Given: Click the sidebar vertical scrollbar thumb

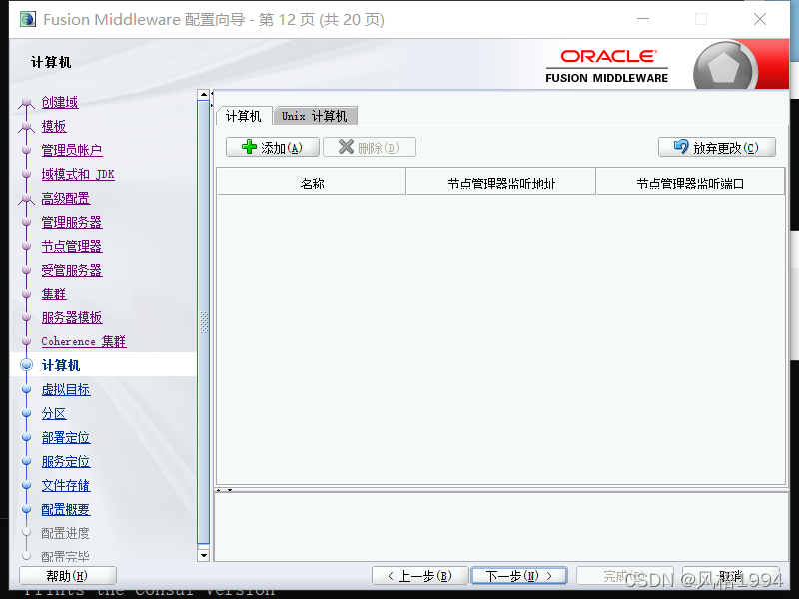Looking at the screenshot, I should tap(204, 322).
